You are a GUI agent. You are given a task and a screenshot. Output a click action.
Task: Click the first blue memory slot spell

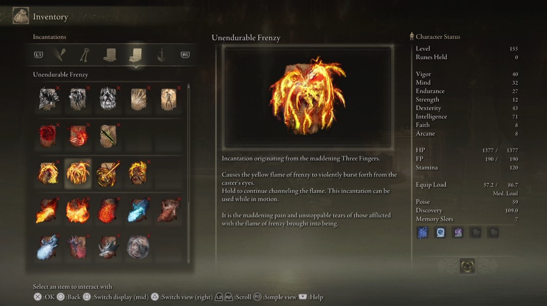coord(423,232)
